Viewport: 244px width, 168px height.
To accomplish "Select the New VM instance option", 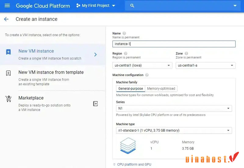I will (53, 54).
